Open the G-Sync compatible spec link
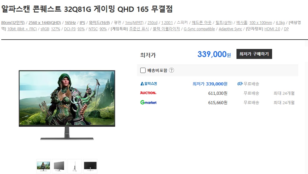The image size is (308, 174). point(199,29)
